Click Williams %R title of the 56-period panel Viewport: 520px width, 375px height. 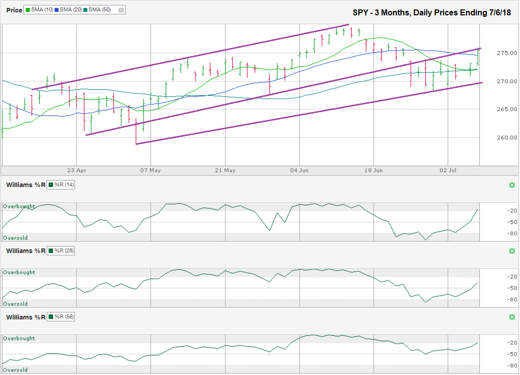point(25,317)
